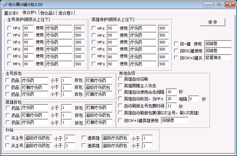Select the 保☆护1 tab

[x=29, y=12]
